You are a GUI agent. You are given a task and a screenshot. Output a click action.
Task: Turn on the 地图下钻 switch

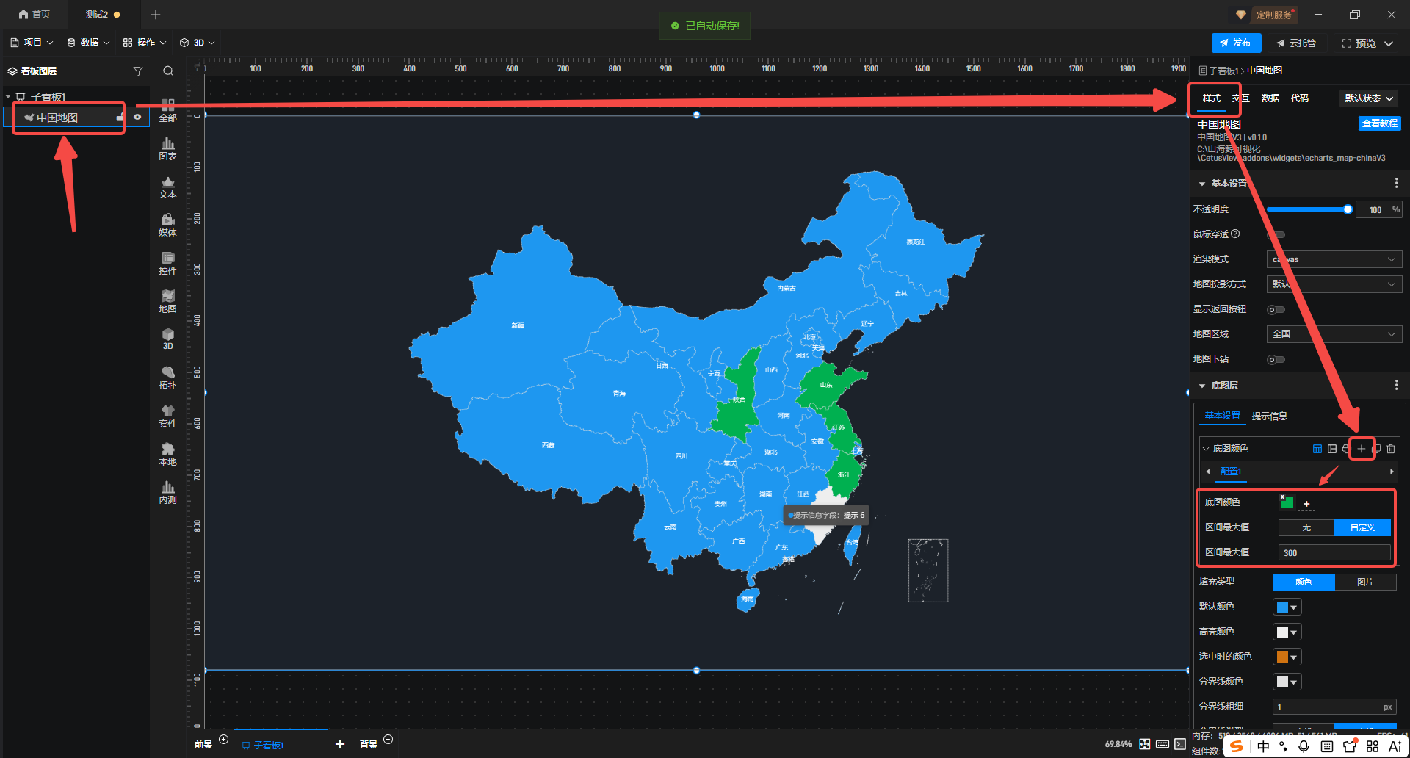point(1276,360)
